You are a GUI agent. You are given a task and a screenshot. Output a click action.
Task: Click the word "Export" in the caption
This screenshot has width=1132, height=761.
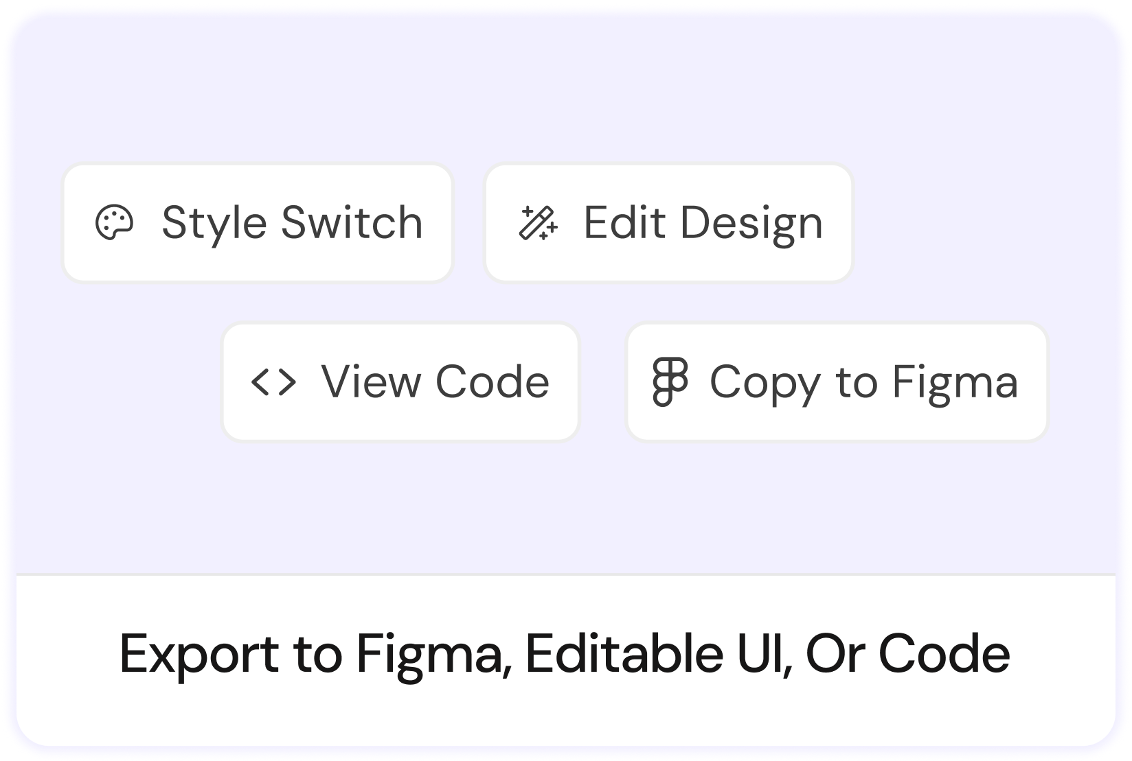[199, 654]
